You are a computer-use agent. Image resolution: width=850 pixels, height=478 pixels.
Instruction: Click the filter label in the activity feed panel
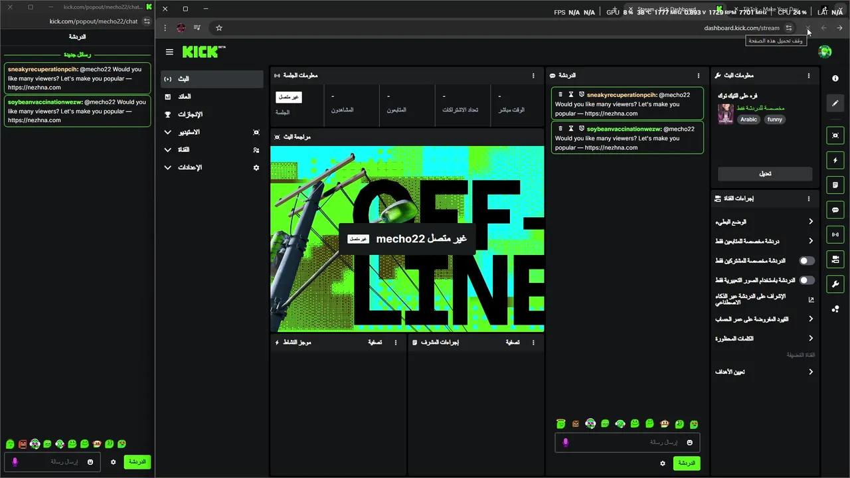(x=375, y=343)
